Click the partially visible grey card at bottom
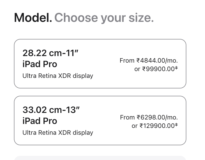205x160 pixels. tap(100, 158)
